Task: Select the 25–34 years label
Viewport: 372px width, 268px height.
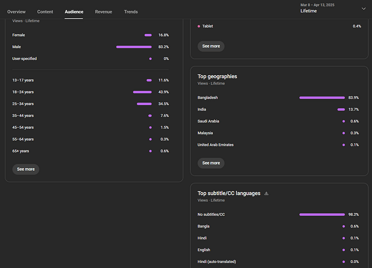Action: [x=23, y=104]
